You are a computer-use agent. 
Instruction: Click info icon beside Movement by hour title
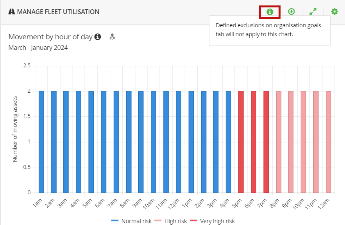[x=98, y=37]
